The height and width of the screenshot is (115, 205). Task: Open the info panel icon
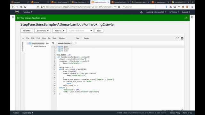point(192,17)
